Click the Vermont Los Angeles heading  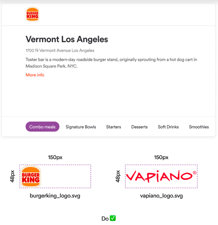coord(67,39)
